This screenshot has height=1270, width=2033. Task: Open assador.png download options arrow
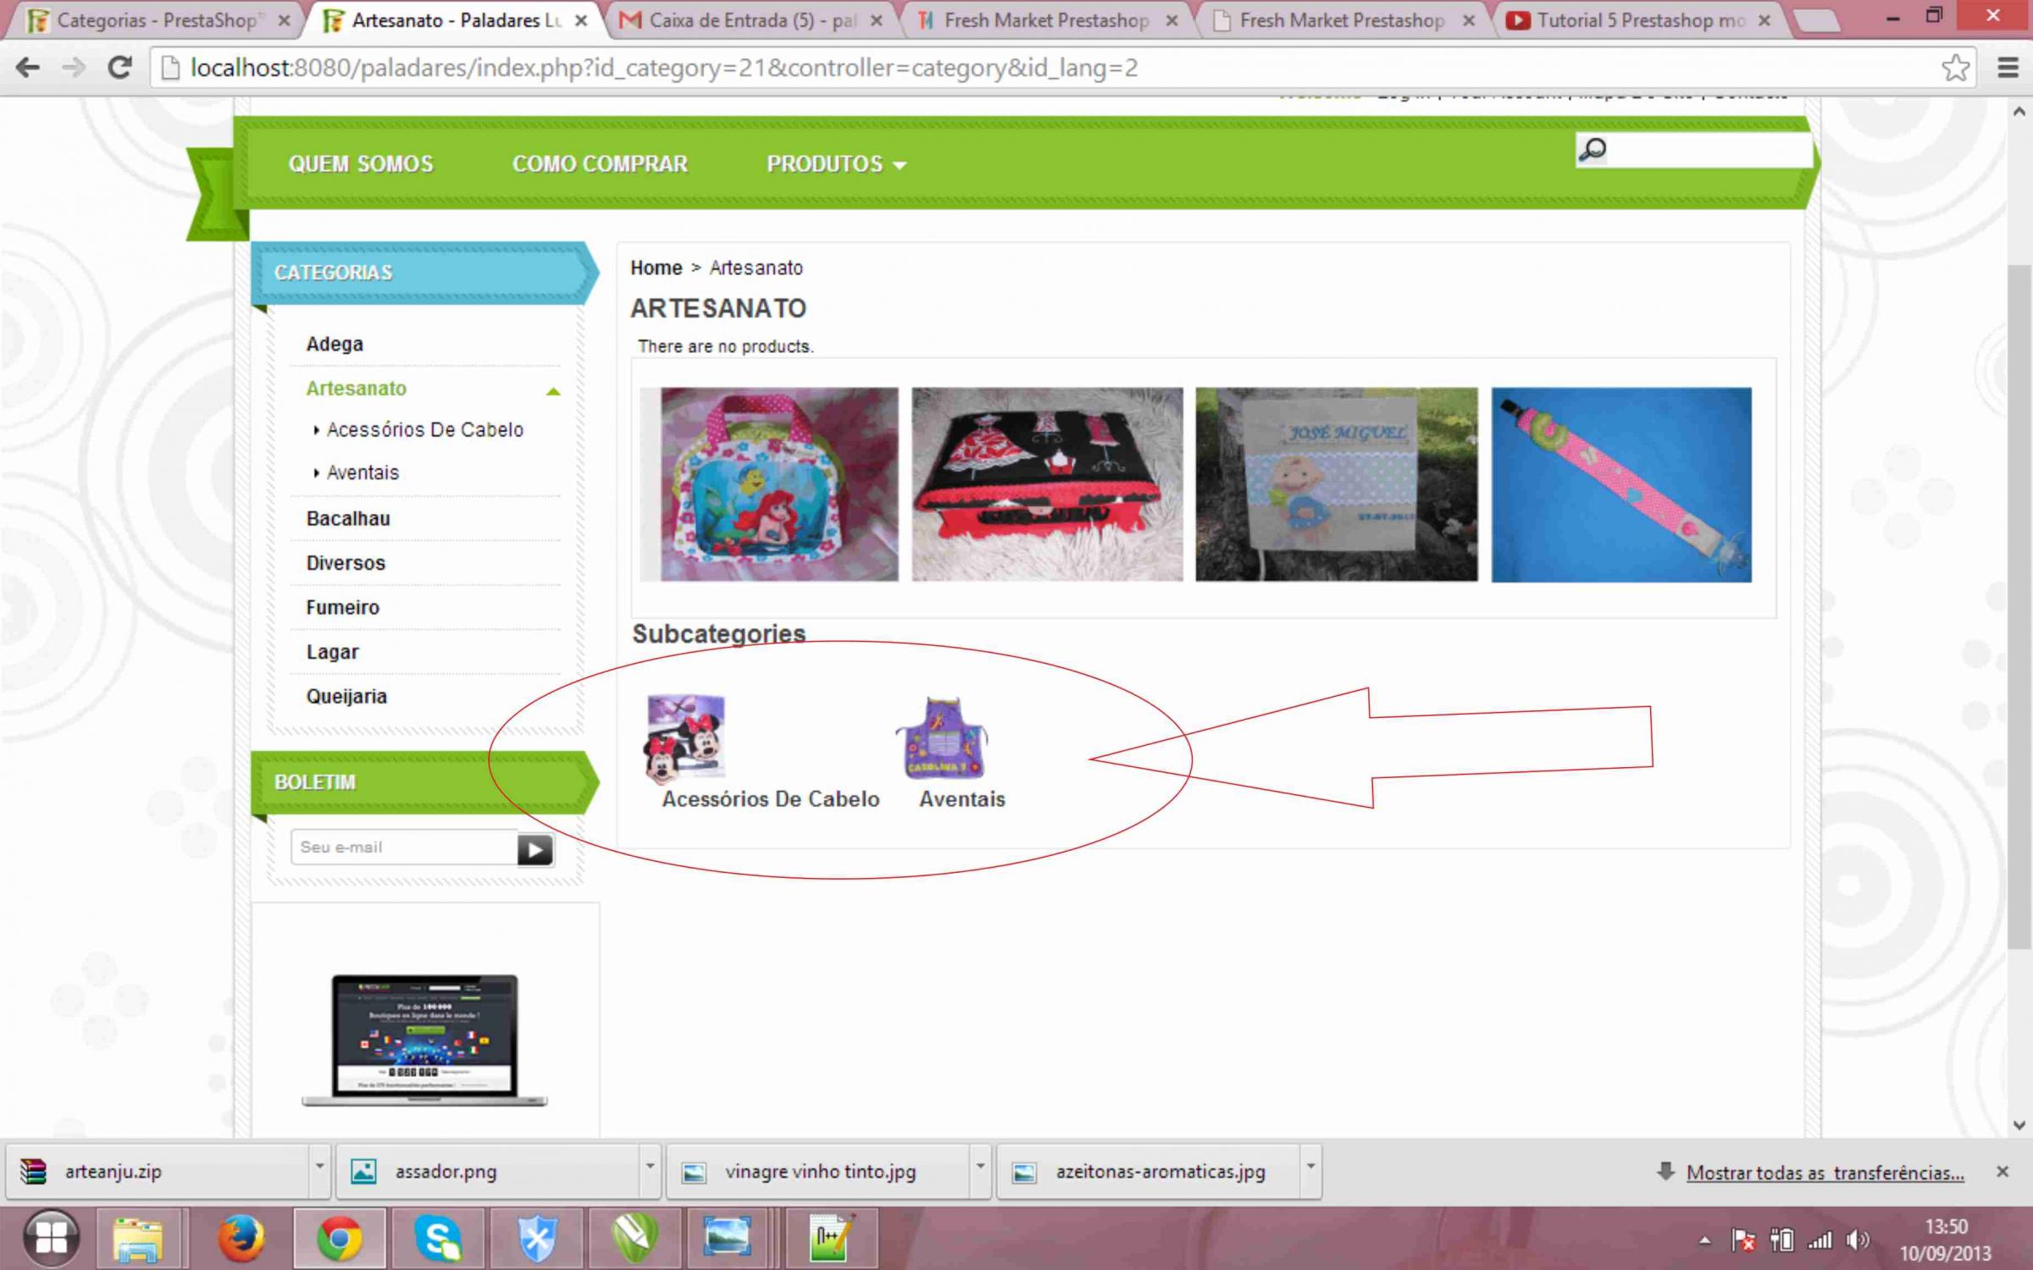(650, 1168)
